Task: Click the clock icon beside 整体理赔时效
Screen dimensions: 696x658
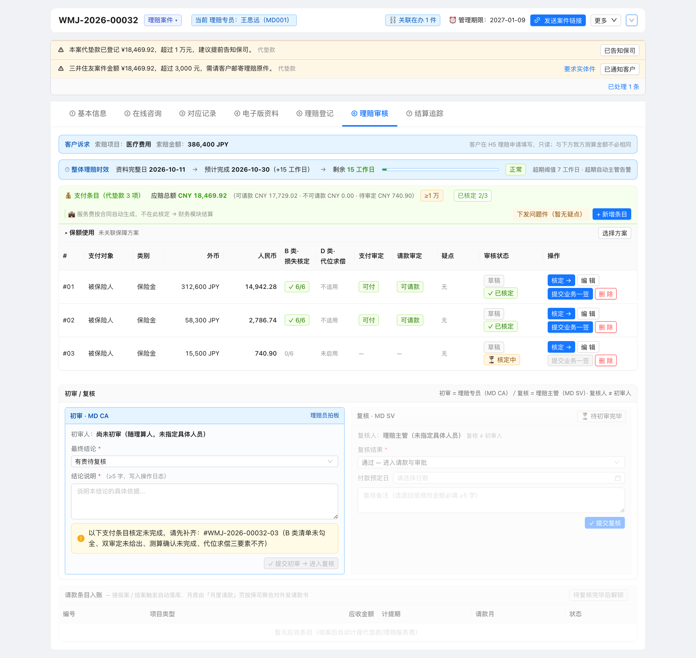Action: (x=67, y=170)
